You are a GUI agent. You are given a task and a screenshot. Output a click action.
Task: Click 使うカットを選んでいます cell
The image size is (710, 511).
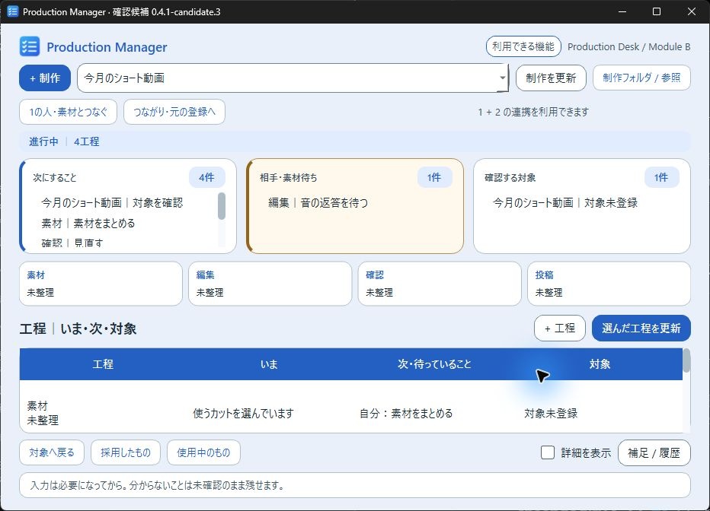pyautogui.click(x=243, y=413)
